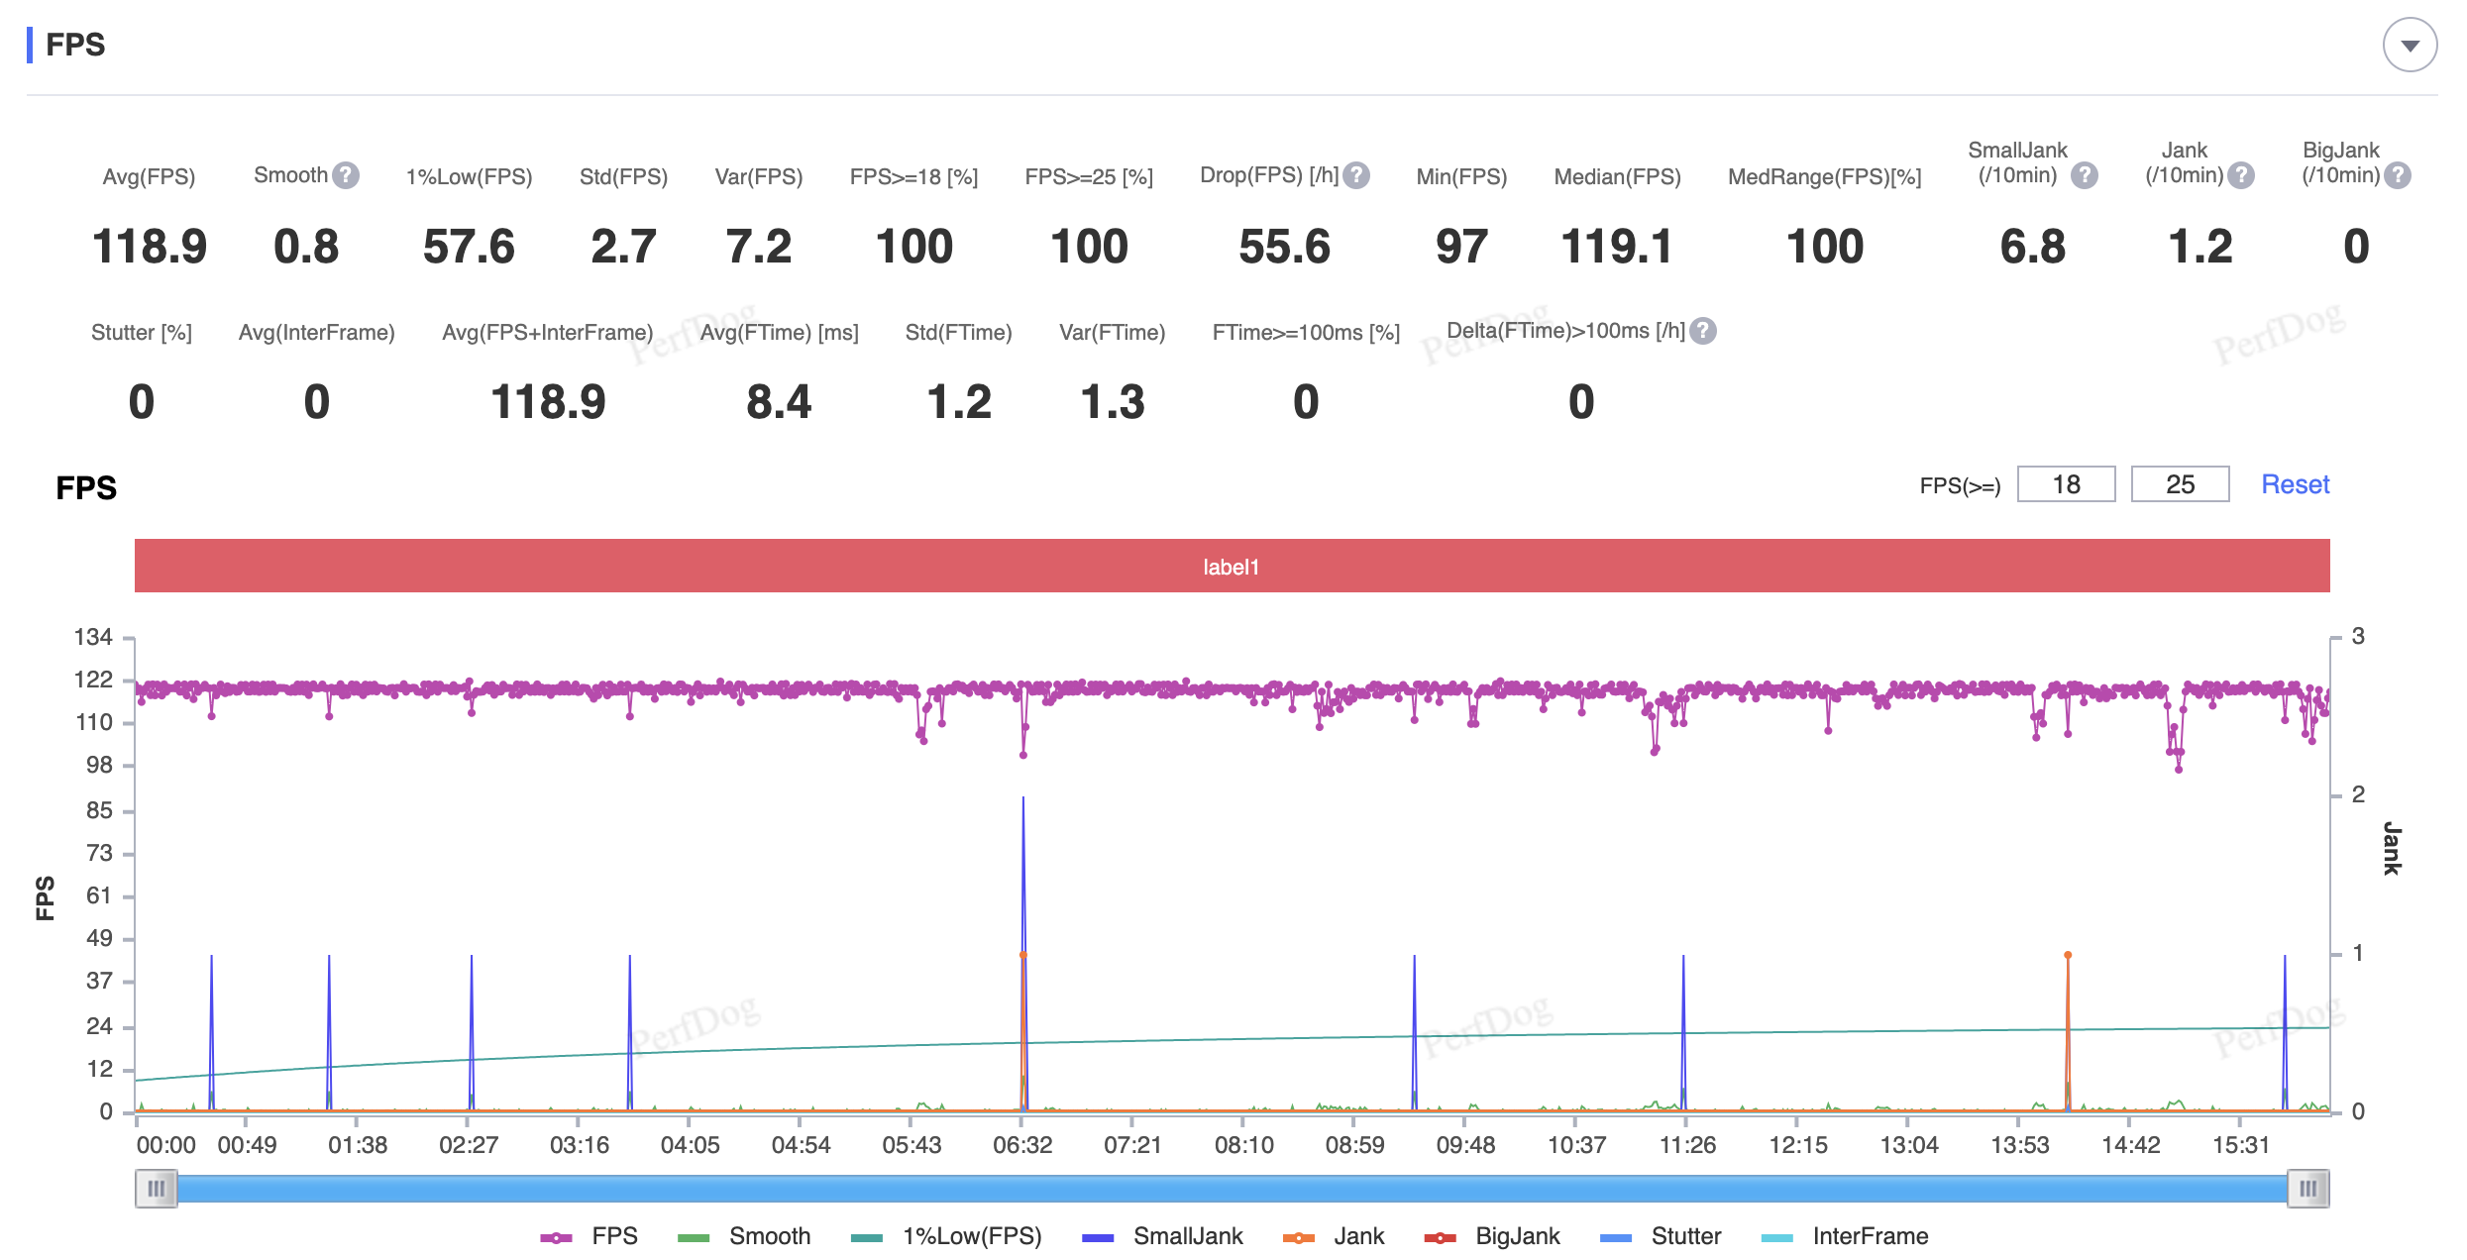Click help icon next to Smooth
This screenshot has width=2467, height=1260.
(345, 175)
